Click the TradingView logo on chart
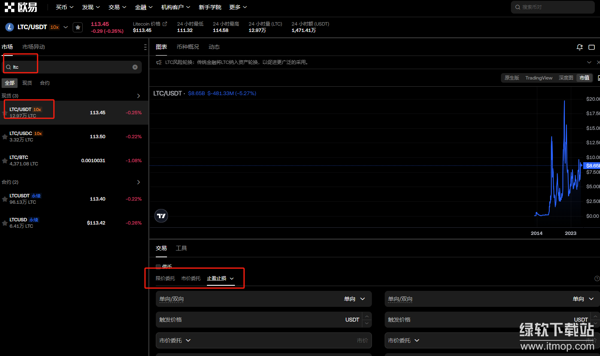Viewport: 600px width, 356px height. point(161,216)
